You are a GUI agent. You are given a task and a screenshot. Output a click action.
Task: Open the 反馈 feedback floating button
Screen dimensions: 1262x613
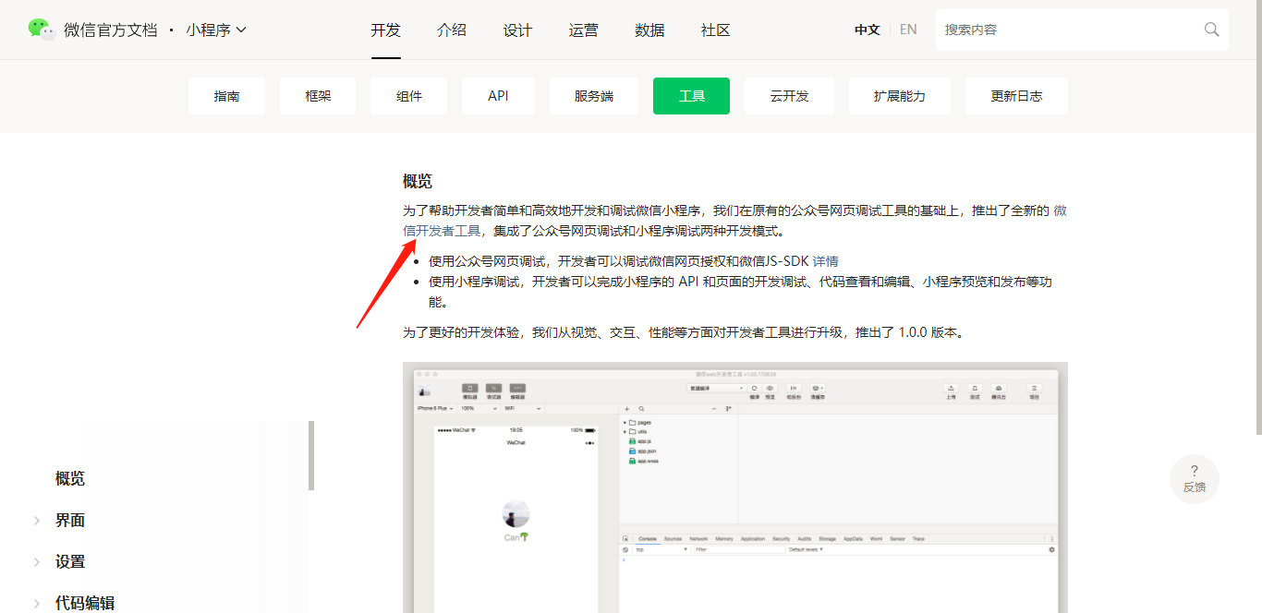(x=1195, y=478)
